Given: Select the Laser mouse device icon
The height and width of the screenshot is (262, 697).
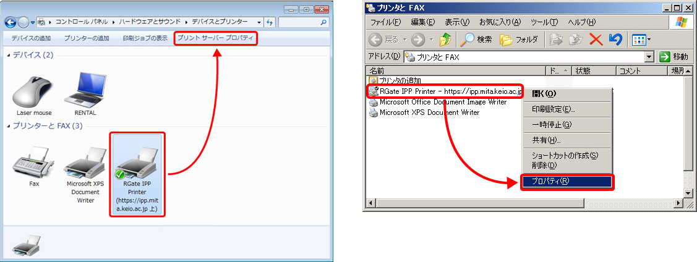Looking at the screenshot, I should (x=34, y=91).
